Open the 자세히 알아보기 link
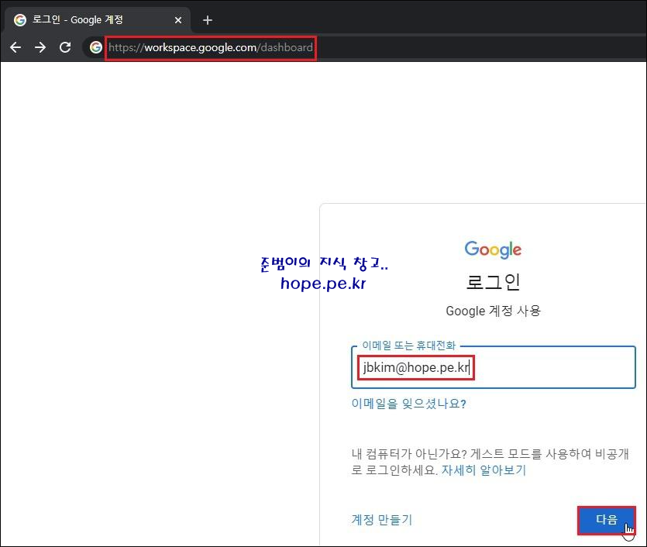The image size is (647, 547). point(484,470)
